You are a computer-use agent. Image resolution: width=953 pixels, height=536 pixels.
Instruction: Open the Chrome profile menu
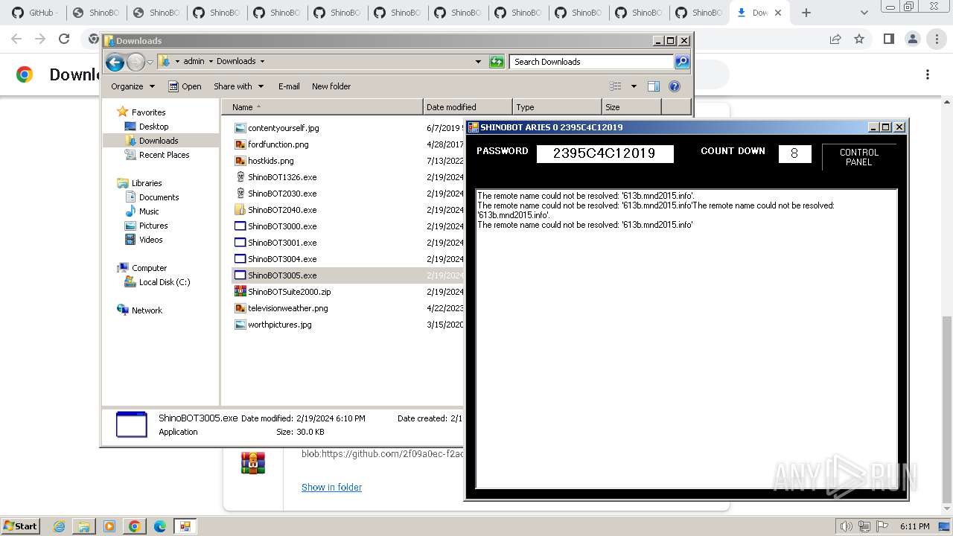point(912,39)
